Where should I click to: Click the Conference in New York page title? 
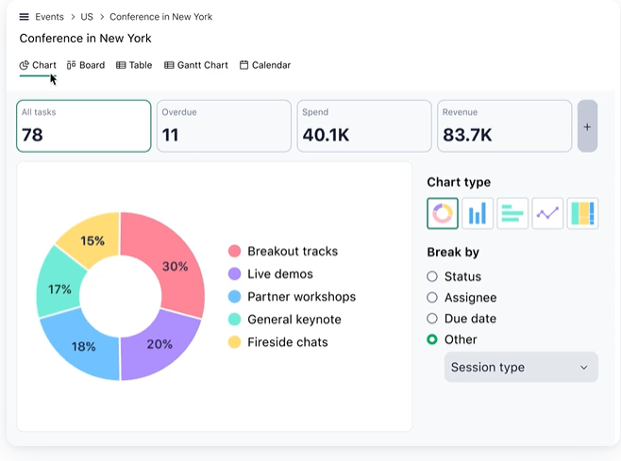[85, 39]
